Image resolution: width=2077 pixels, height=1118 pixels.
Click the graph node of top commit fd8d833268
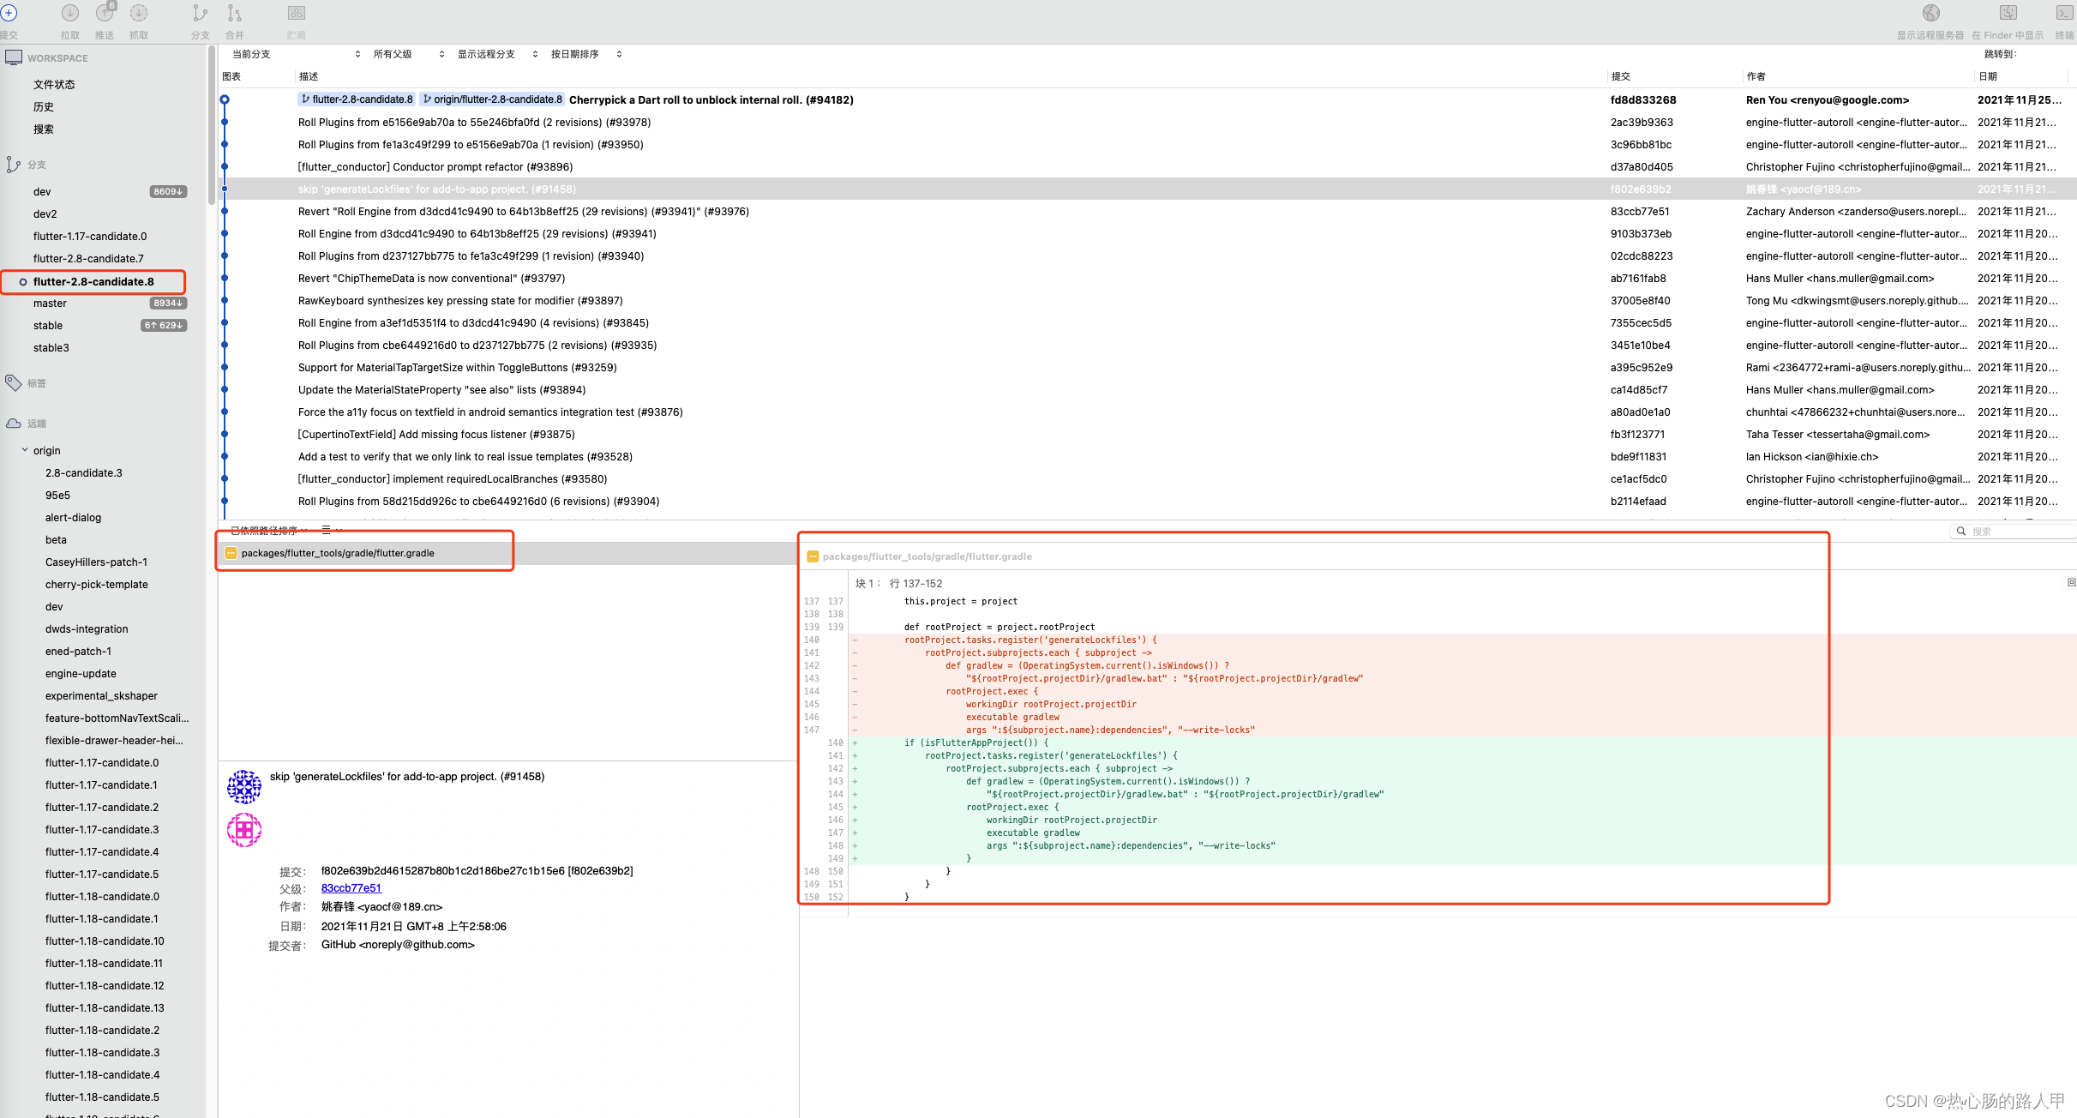click(x=225, y=100)
